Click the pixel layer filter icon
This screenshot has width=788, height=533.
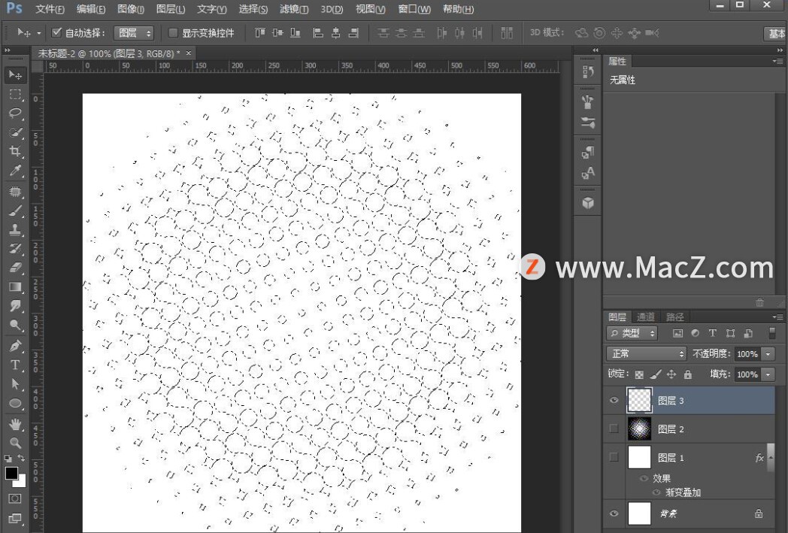(677, 332)
